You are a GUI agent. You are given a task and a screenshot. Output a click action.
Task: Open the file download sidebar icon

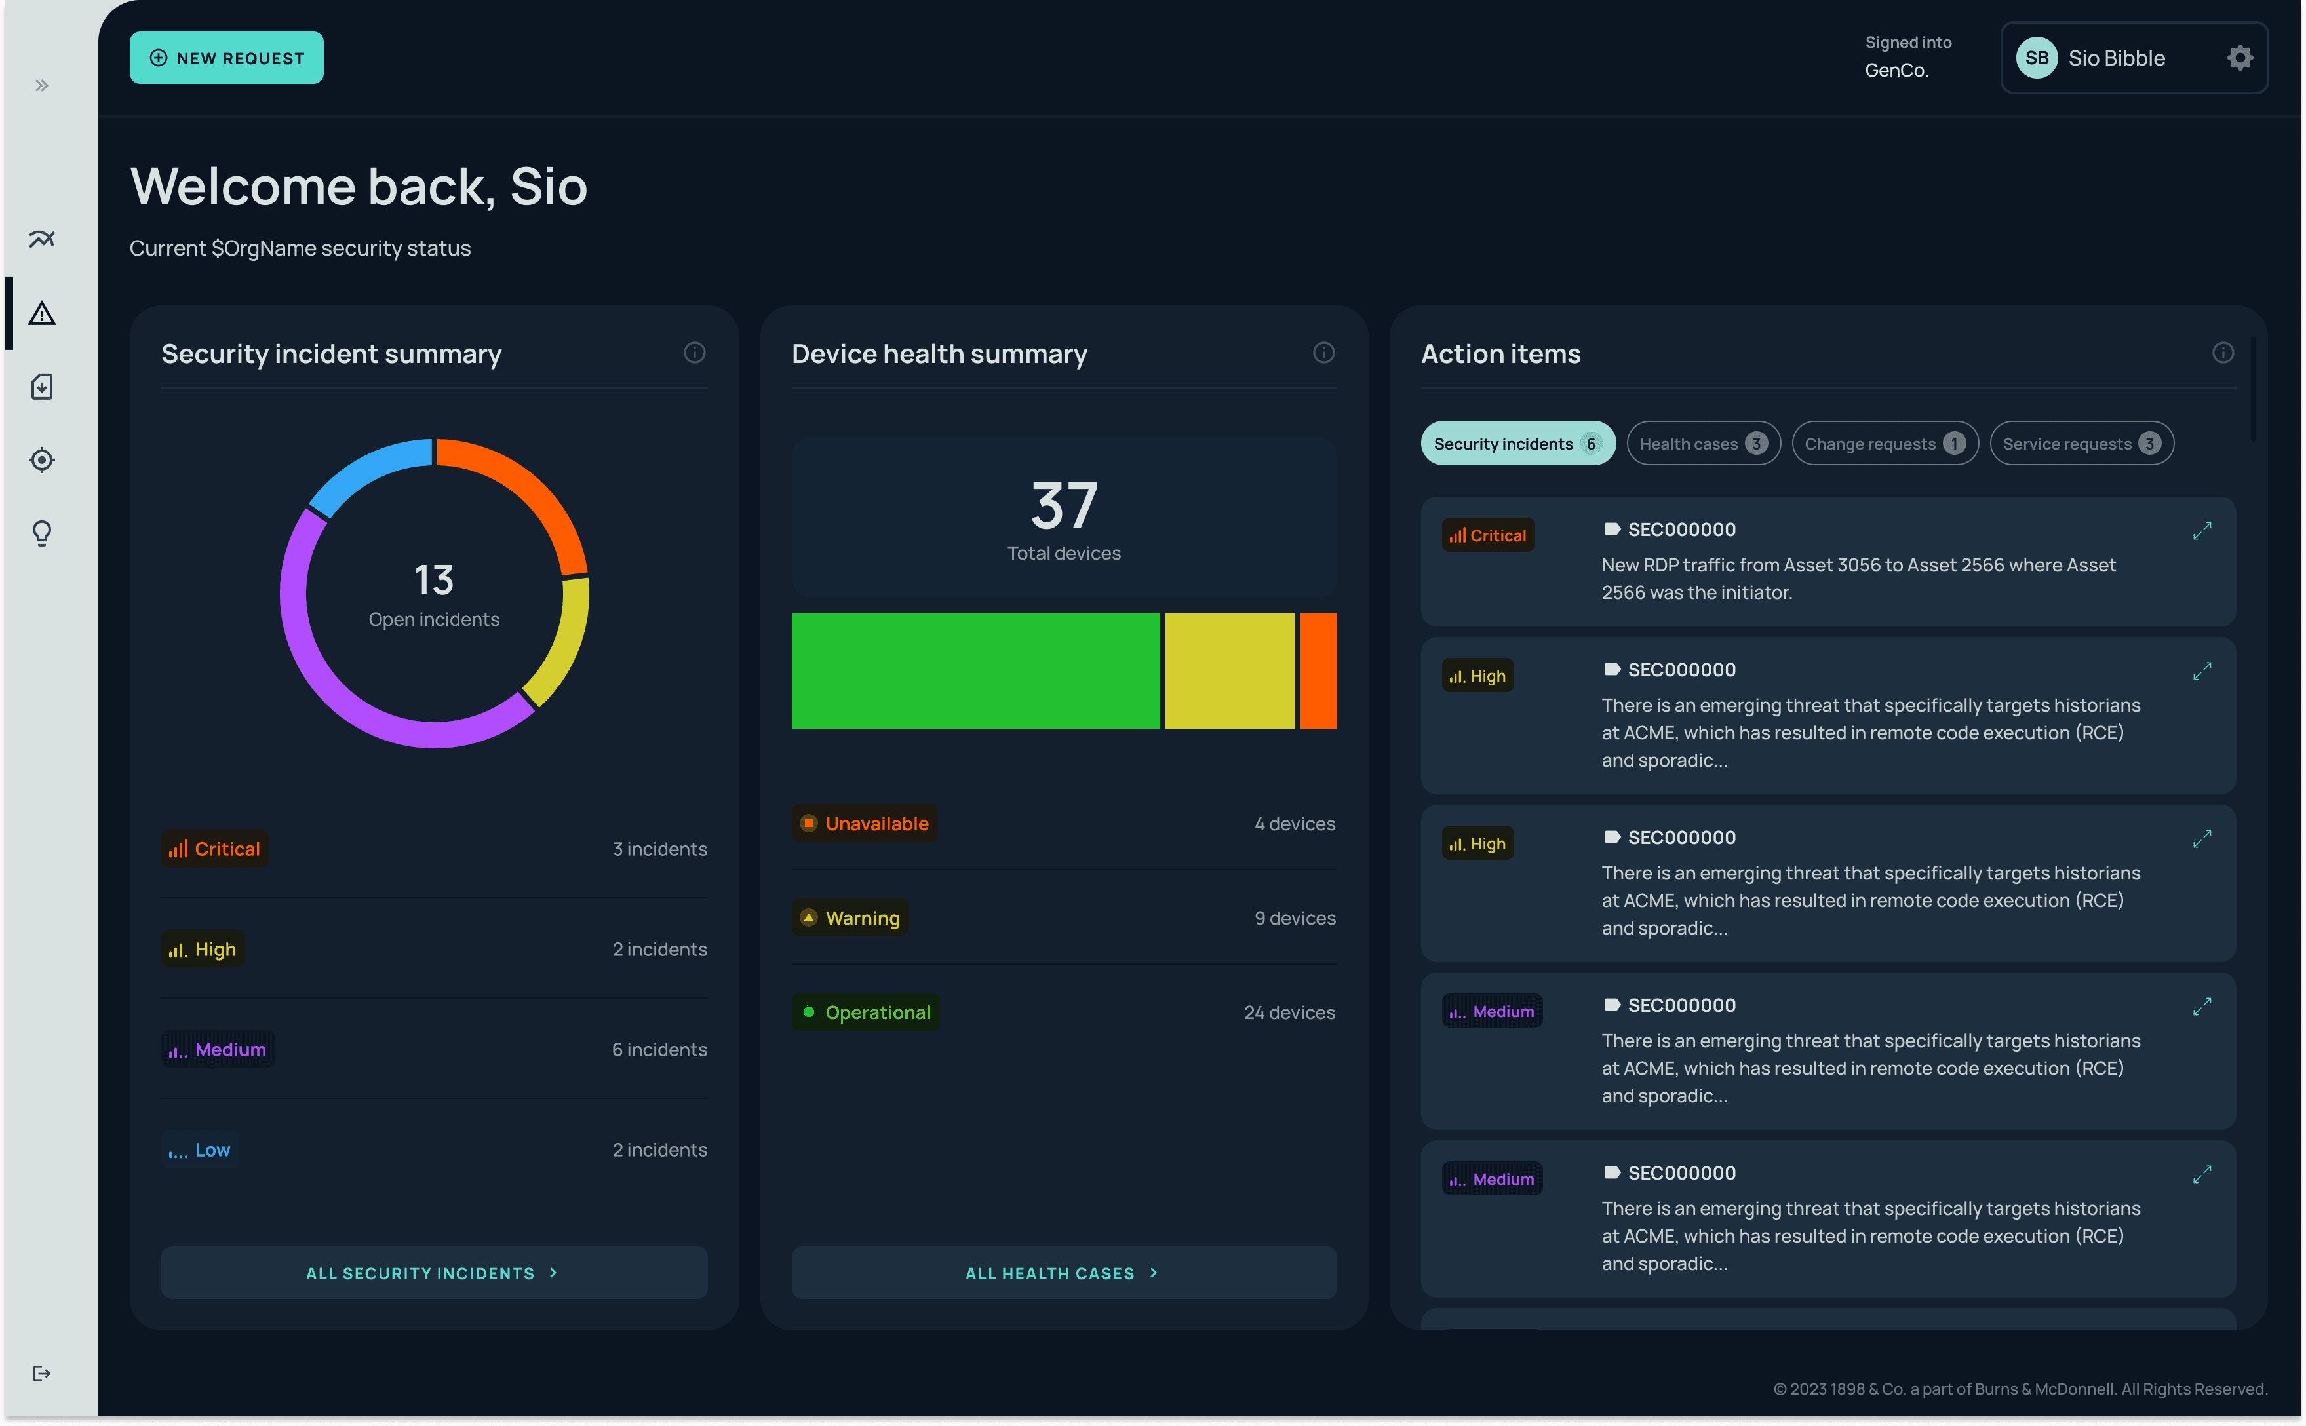click(41, 387)
